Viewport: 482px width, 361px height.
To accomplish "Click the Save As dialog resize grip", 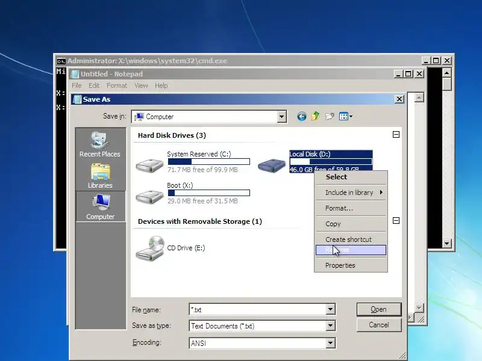I will [x=402, y=356].
